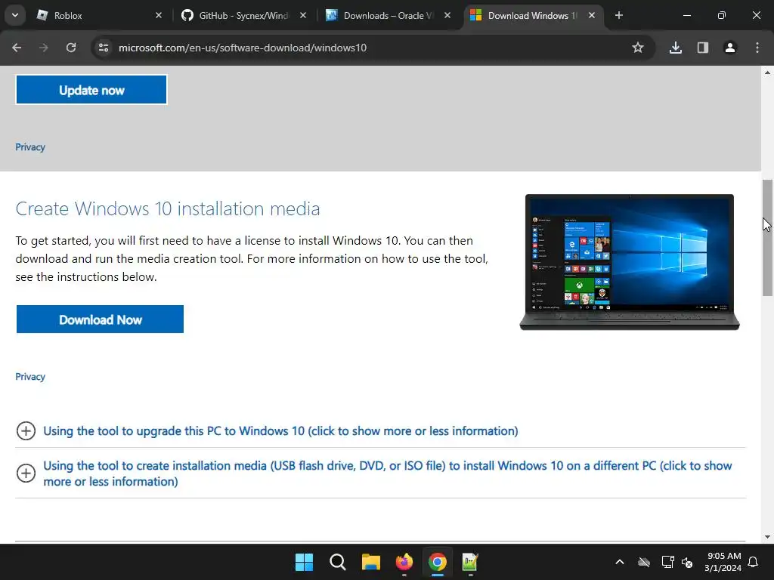Open Chrome three-dot menu
The width and height of the screenshot is (774, 580).
757,48
